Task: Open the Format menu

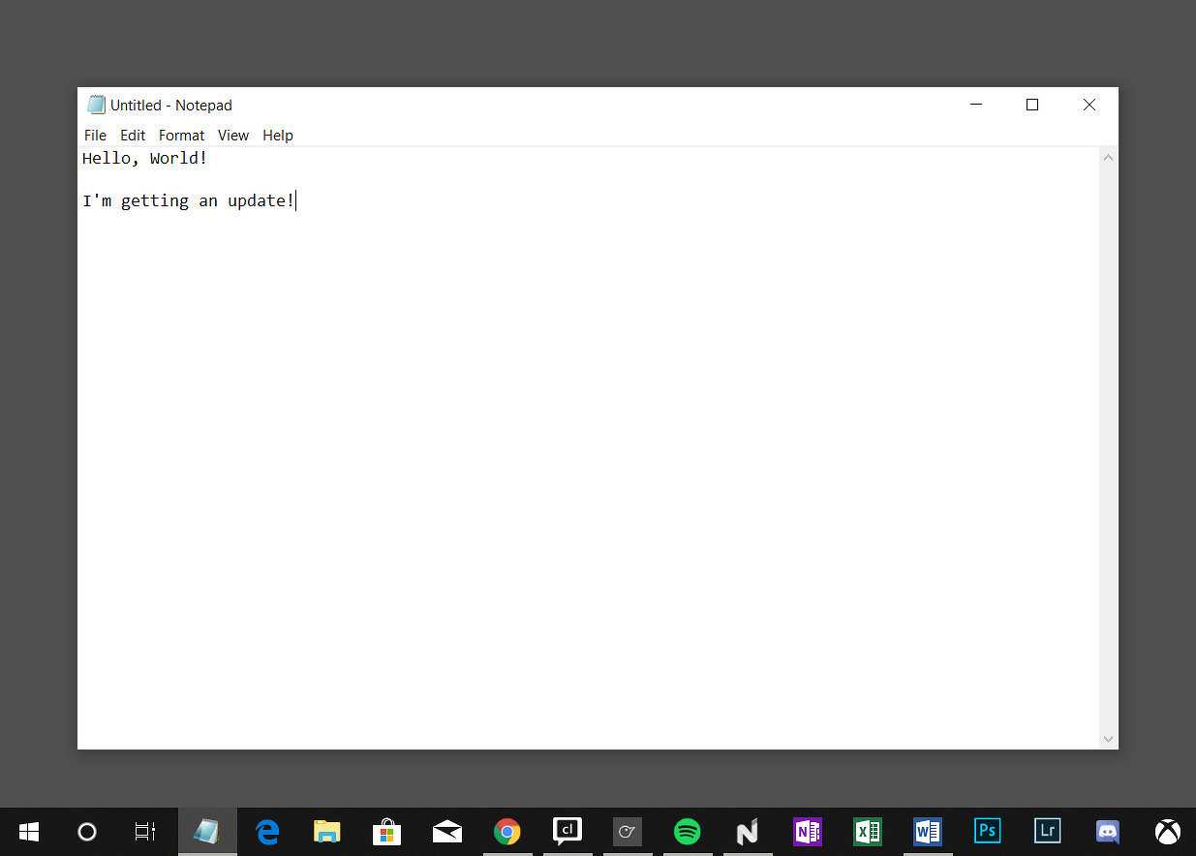Action: pos(181,136)
